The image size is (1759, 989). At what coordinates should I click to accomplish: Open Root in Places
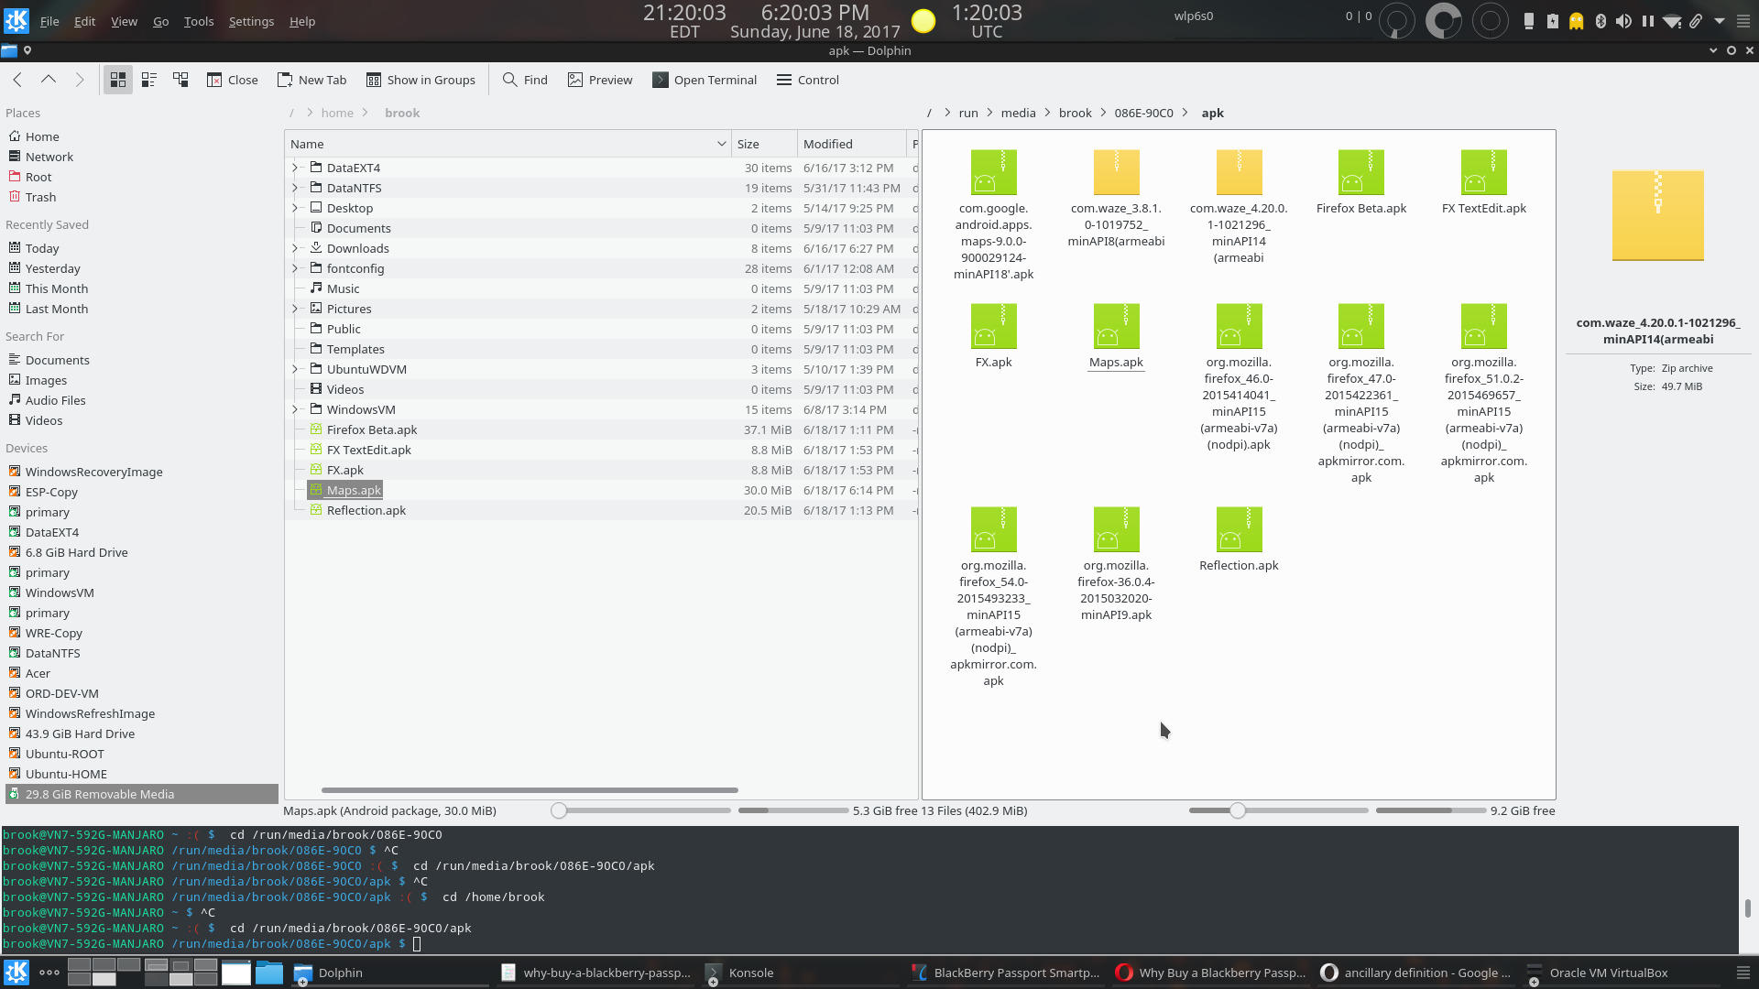(38, 177)
